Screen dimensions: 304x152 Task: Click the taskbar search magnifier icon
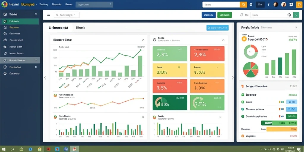pyautogui.click(x=12, y=149)
